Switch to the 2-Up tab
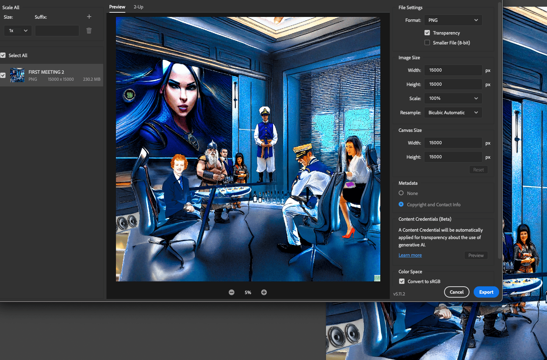 coord(139,7)
